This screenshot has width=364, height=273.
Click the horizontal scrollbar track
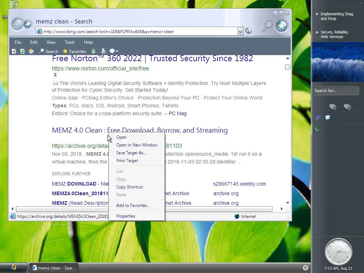tap(144, 209)
